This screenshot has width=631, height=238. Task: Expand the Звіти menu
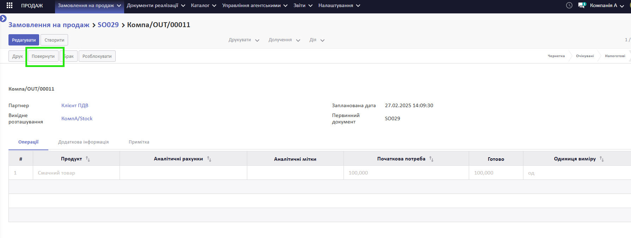coord(303,6)
